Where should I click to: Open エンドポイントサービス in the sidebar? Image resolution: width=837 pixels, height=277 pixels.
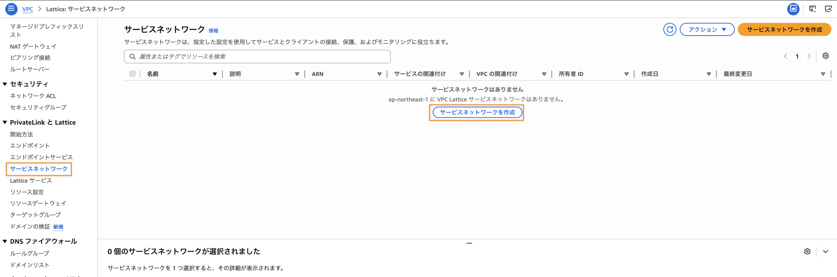click(42, 157)
